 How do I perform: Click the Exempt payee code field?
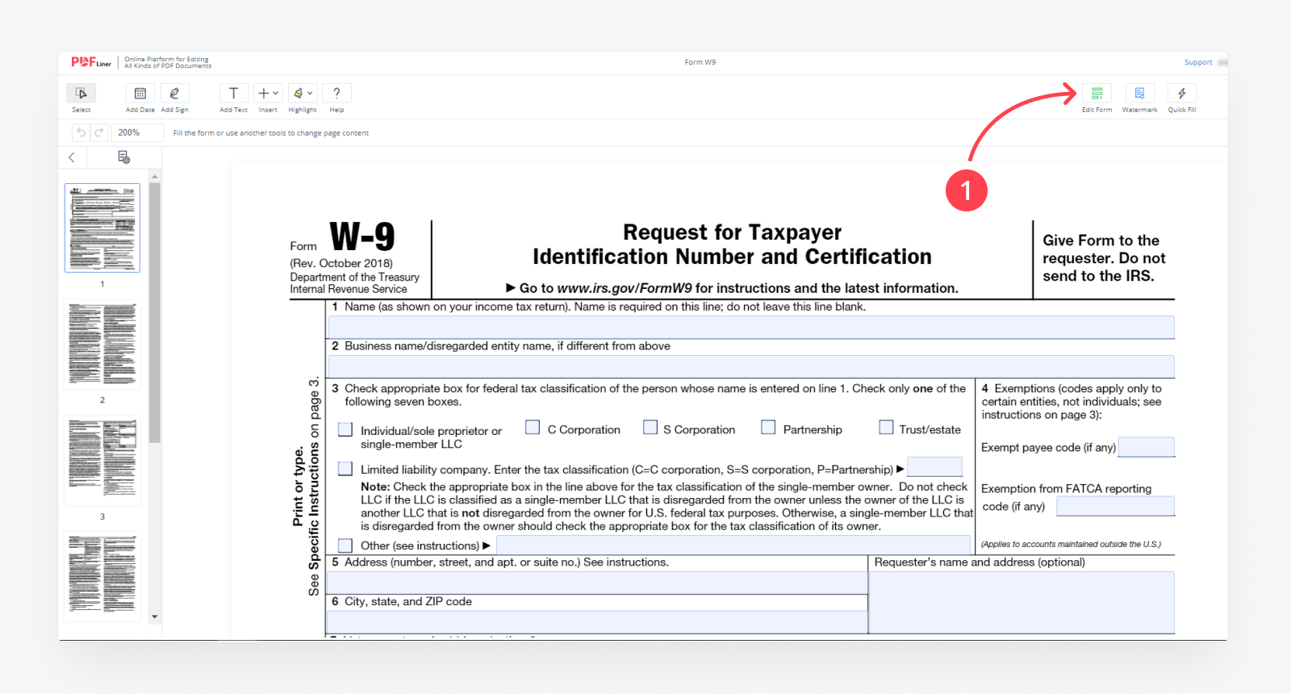[1146, 447]
